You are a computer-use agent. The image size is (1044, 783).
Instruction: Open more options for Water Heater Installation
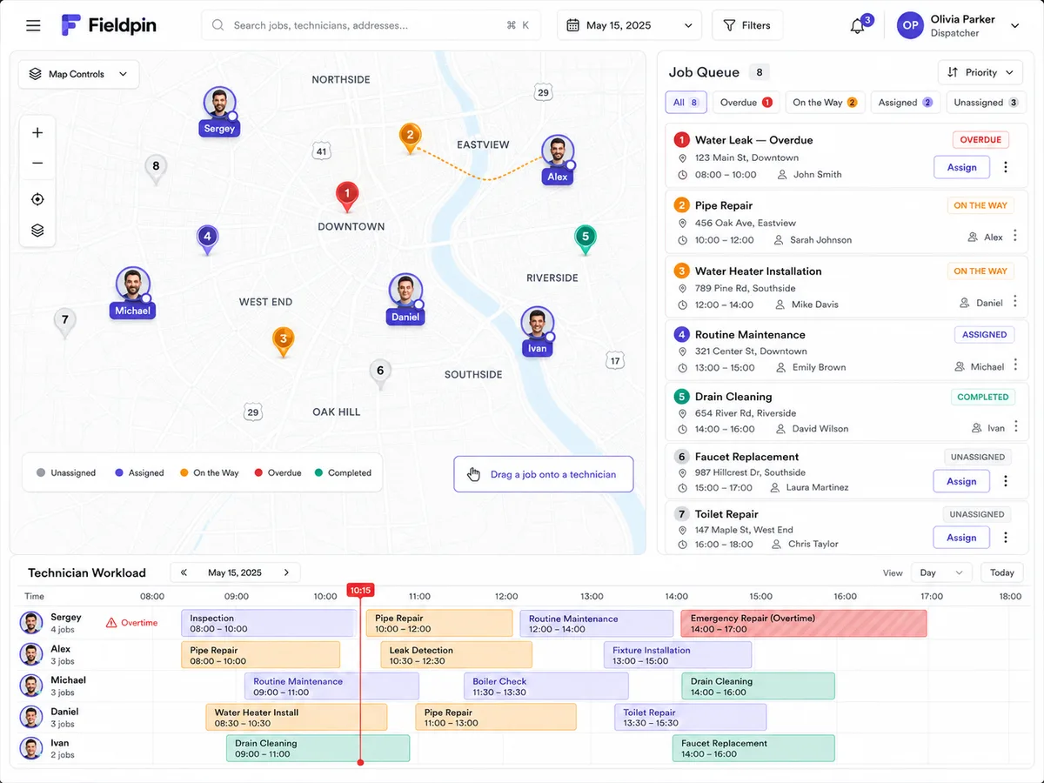tap(1014, 302)
